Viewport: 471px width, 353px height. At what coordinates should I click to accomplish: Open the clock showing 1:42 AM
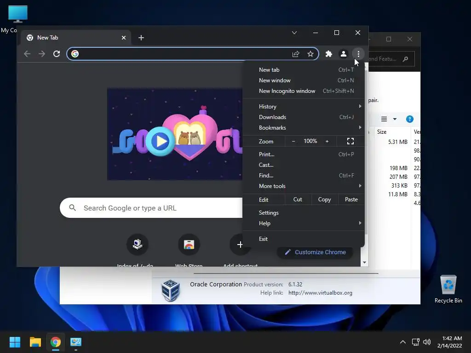pyautogui.click(x=450, y=342)
